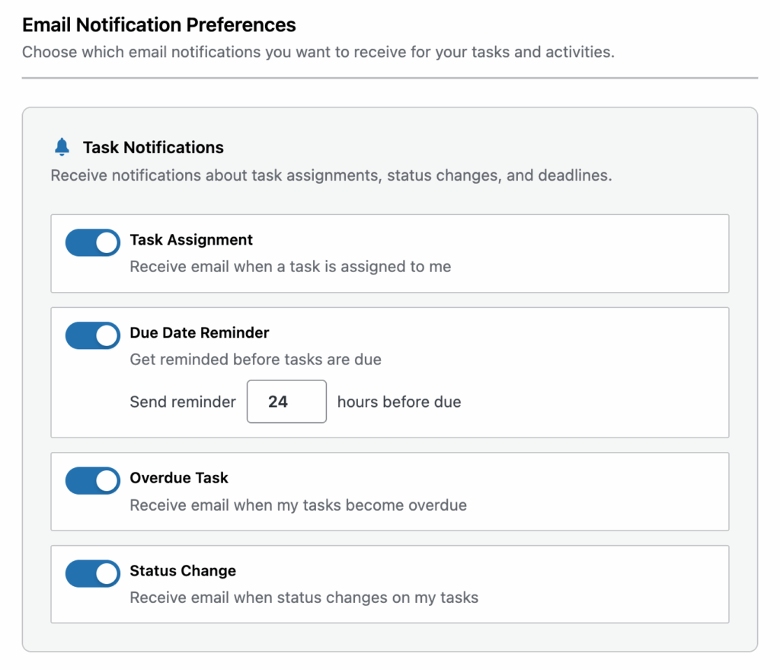Click the "Choose which email notifications" subtitle
780x670 pixels.
(318, 53)
